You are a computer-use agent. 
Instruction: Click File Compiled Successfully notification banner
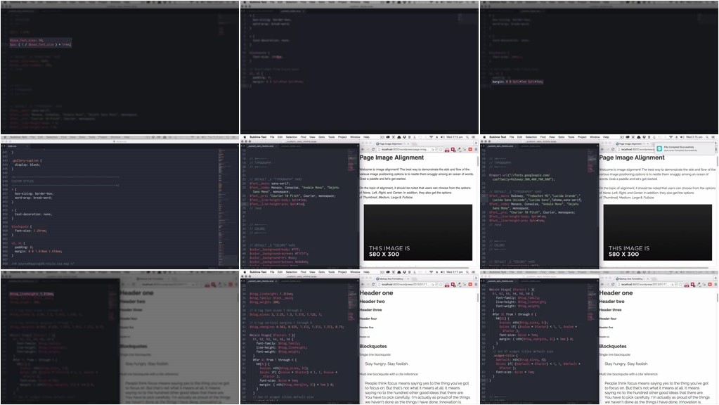point(685,148)
